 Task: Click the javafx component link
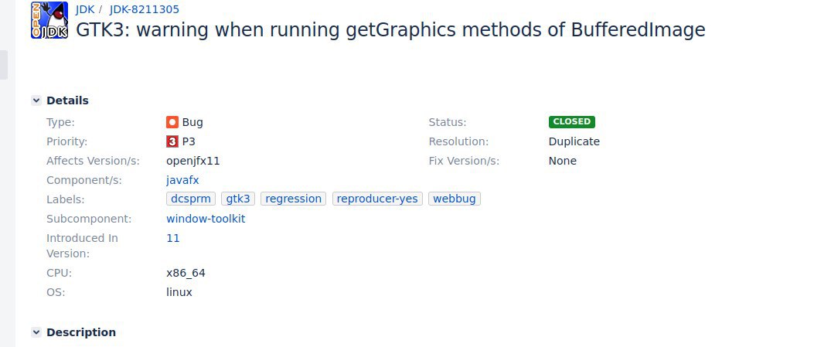[182, 180]
